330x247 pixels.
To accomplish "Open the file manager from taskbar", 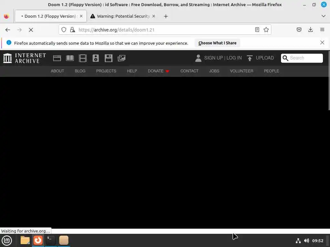I will tap(25, 240).
